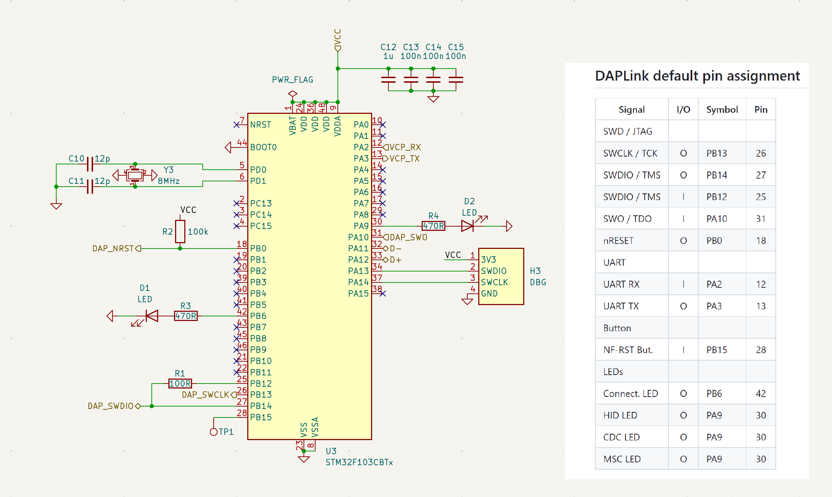The image size is (832, 497).
Task: Click the SWD / JTAG section row
Action: click(686, 131)
